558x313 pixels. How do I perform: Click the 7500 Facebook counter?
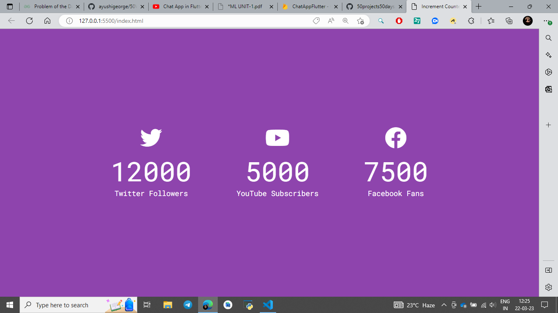click(396, 172)
